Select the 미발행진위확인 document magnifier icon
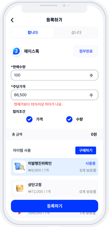This screenshot has height=227, width=109. tap(20, 167)
